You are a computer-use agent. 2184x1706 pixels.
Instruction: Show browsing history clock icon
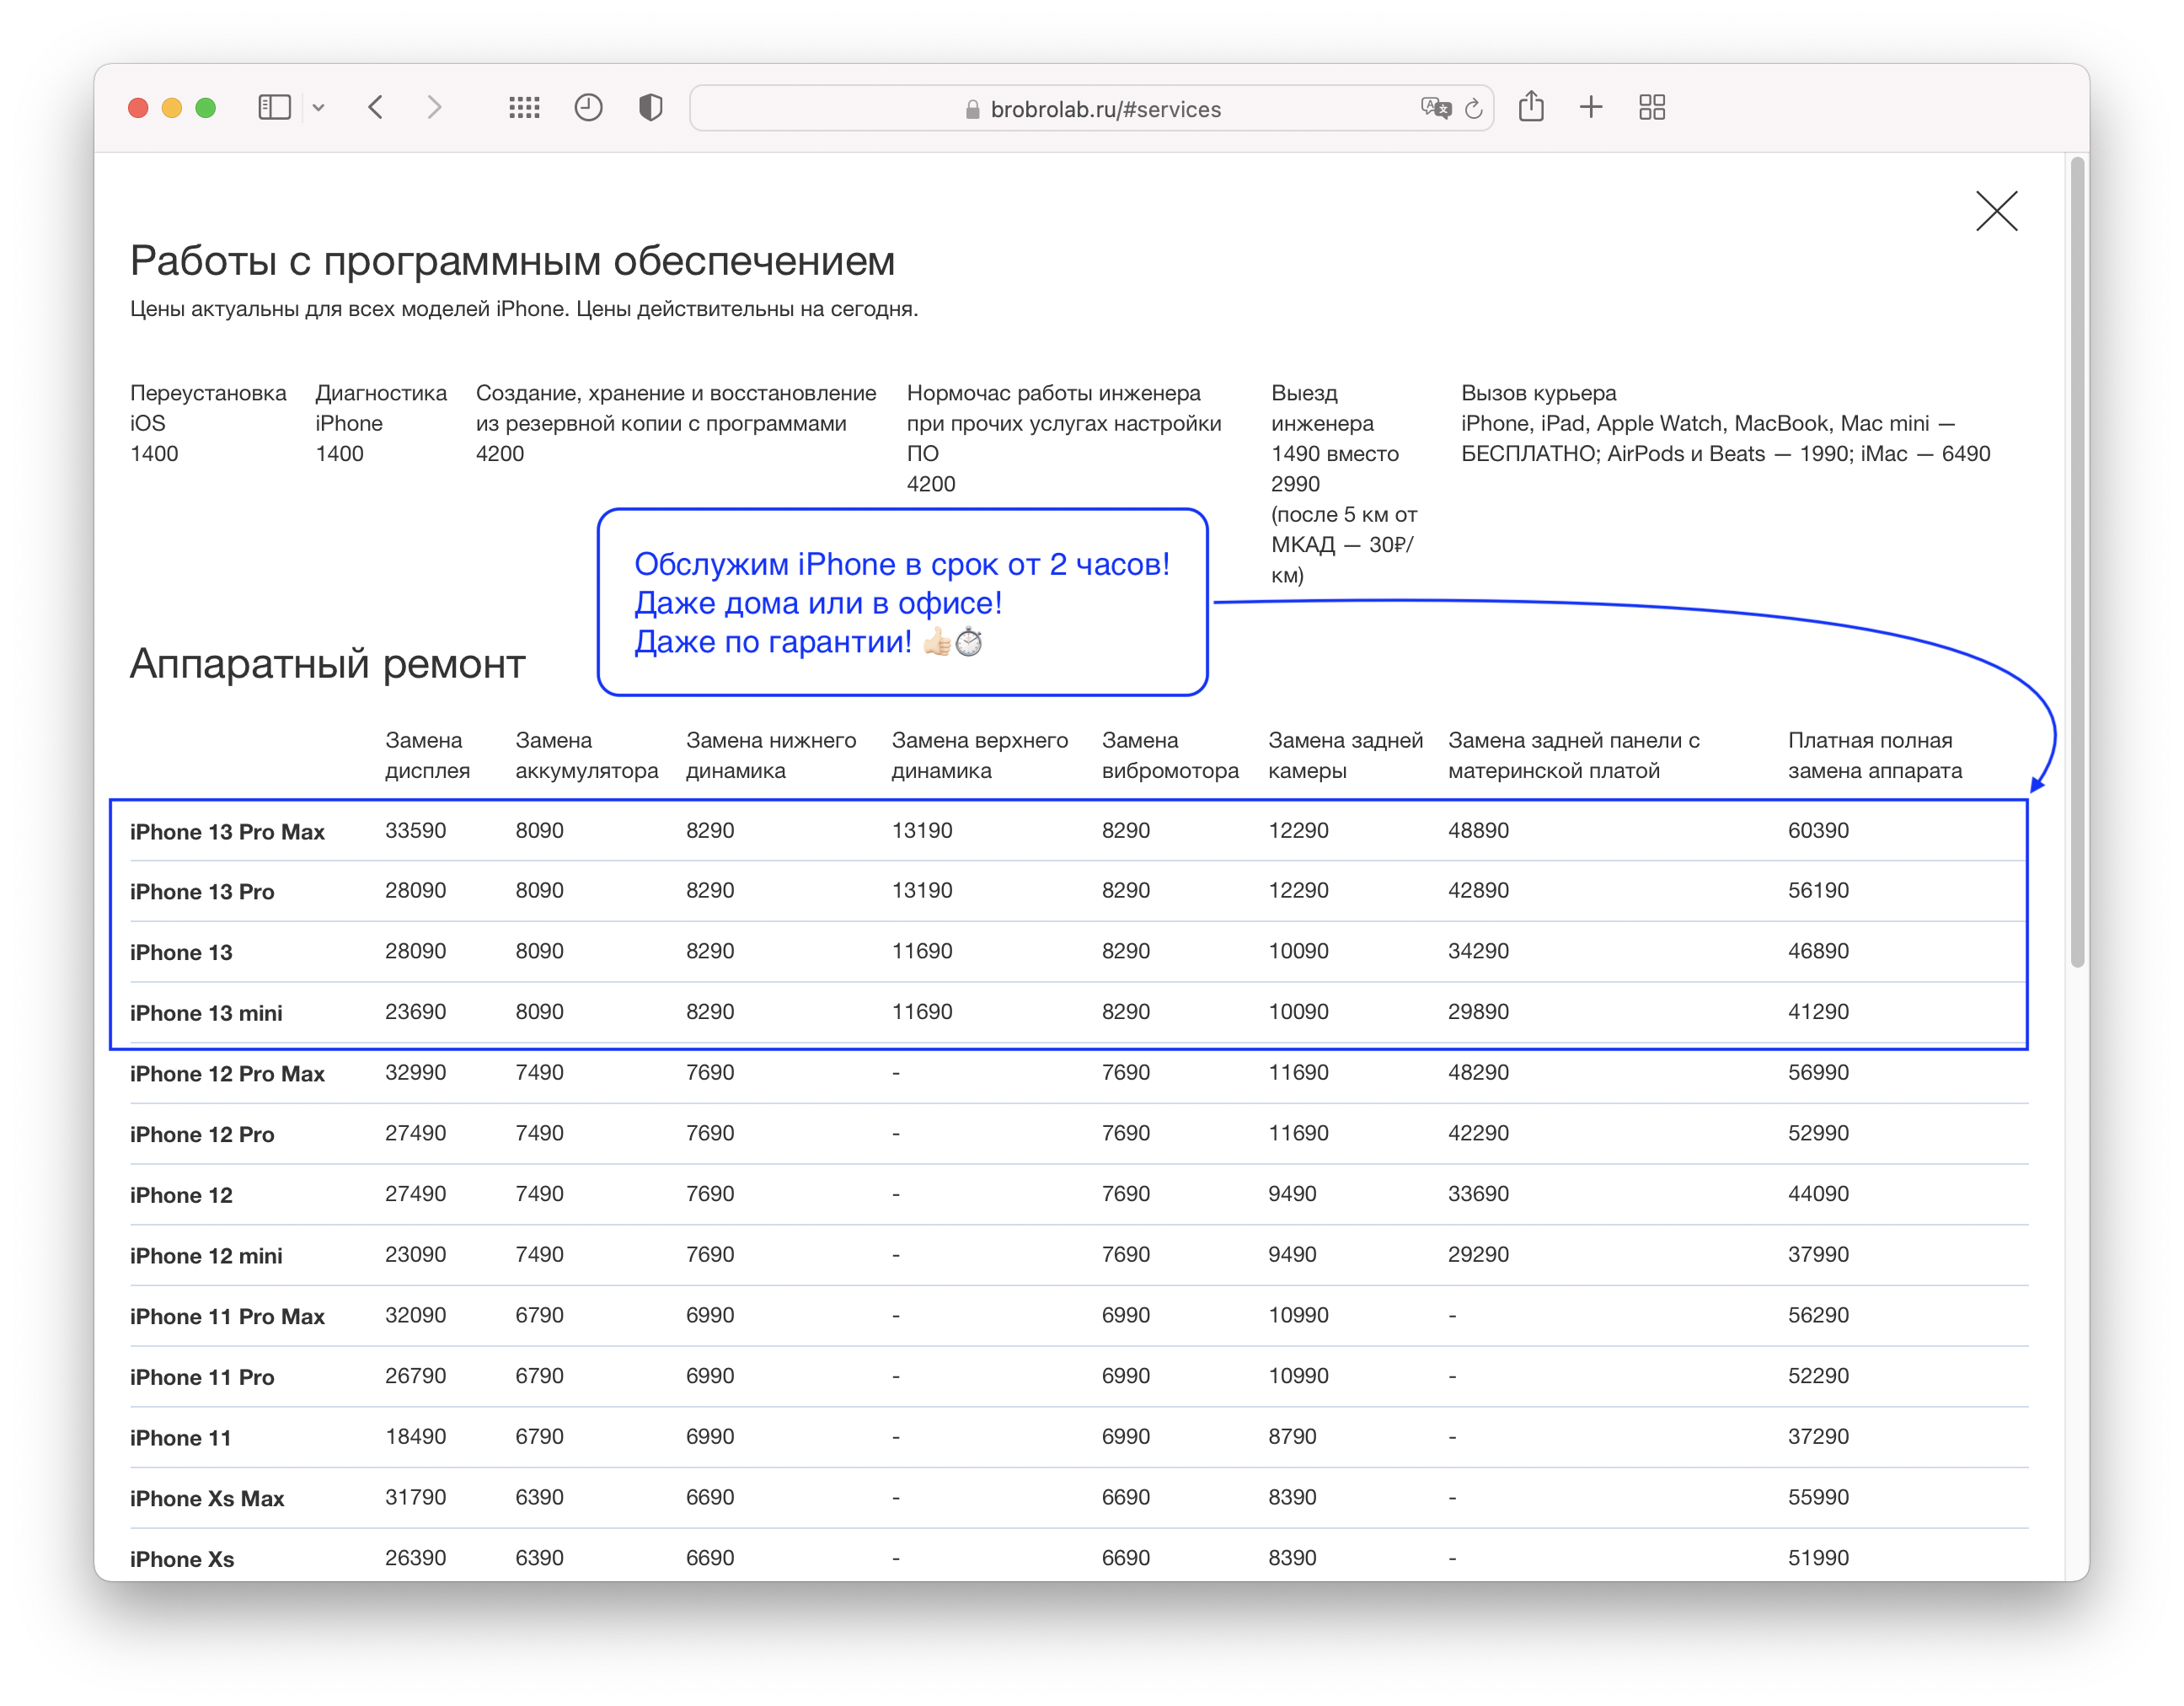coord(588,107)
